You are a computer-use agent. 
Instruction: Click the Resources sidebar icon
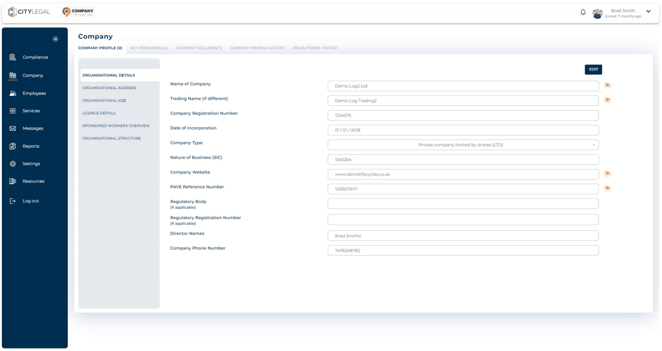click(13, 181)
